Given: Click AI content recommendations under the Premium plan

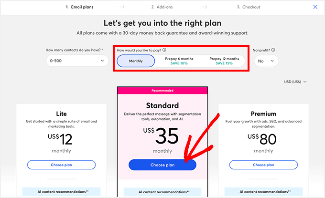Looking at the screenshot, I should point(263,192).
